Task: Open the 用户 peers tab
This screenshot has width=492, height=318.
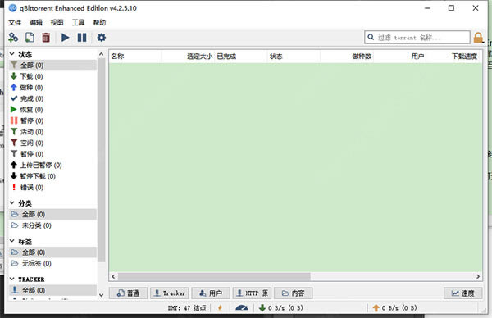Action: coord(211,293)
